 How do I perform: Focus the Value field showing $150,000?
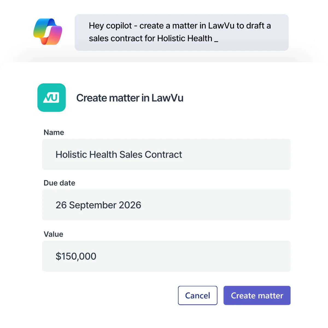pos(166,256)
